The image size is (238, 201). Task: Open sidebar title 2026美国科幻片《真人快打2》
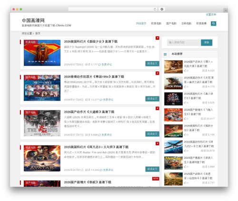click(198, 96)
